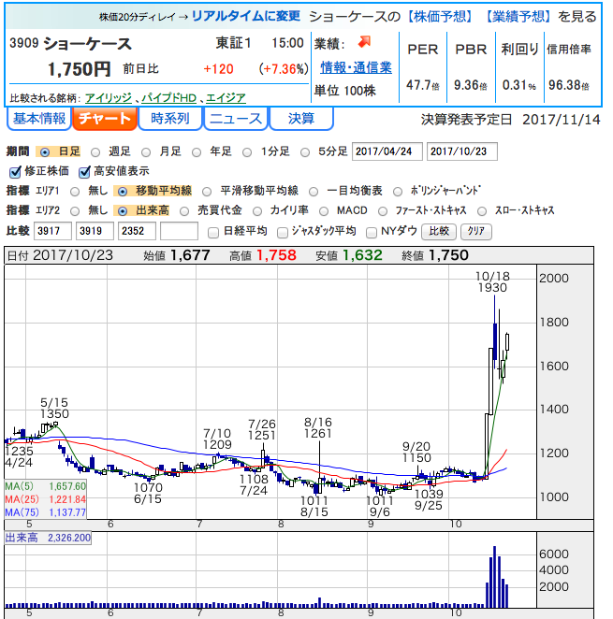Click start date field 2017/04/24
The image size is (613, 619).
tap(387, 151)
